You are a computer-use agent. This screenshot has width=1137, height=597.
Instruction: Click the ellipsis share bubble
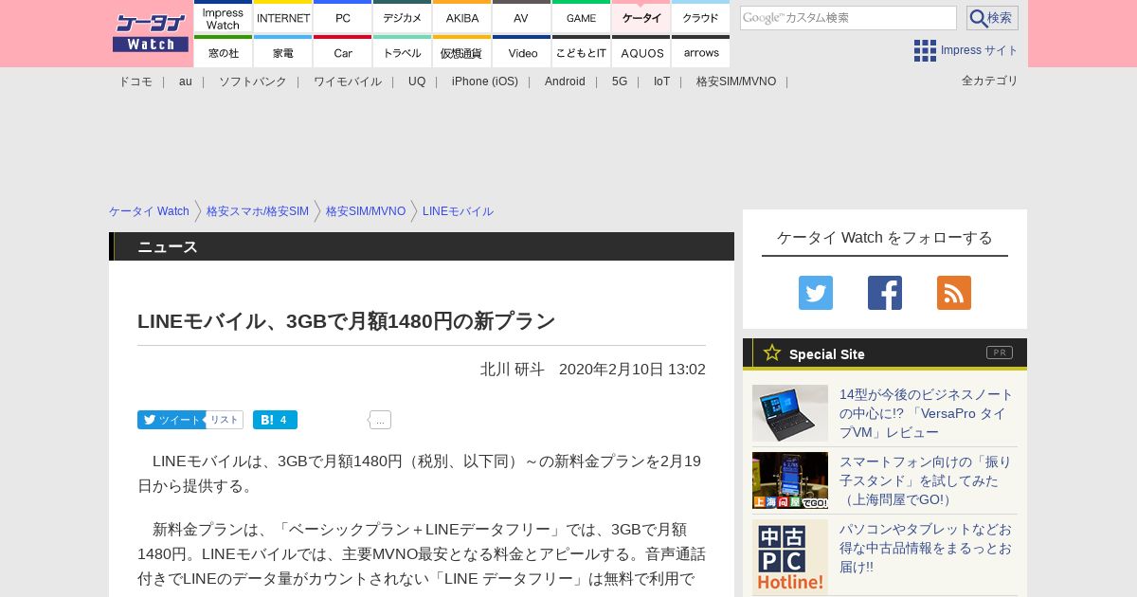[x=380, y=420]
